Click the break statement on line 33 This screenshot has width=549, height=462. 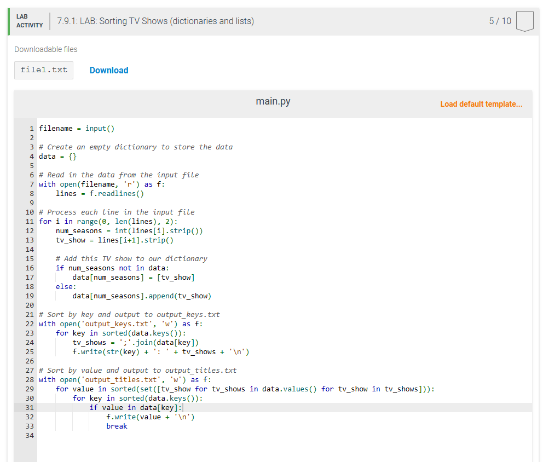pyautogui.click(x=117, y=426)
